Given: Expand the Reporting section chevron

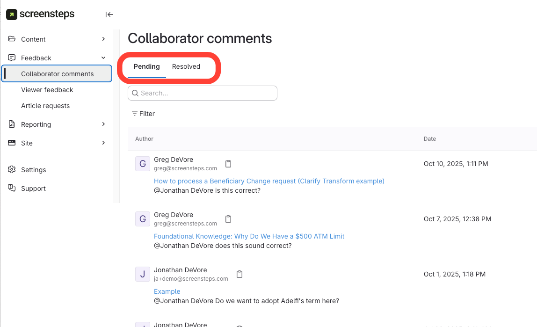Looking at the screenshot, I should coord(103,124).
